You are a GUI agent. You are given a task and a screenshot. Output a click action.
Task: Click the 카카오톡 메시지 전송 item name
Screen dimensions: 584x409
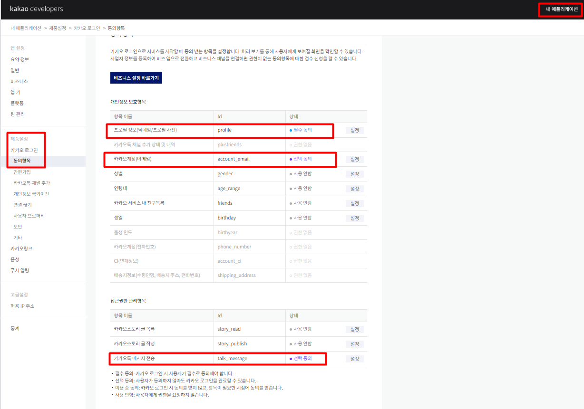tap(134, 358)
